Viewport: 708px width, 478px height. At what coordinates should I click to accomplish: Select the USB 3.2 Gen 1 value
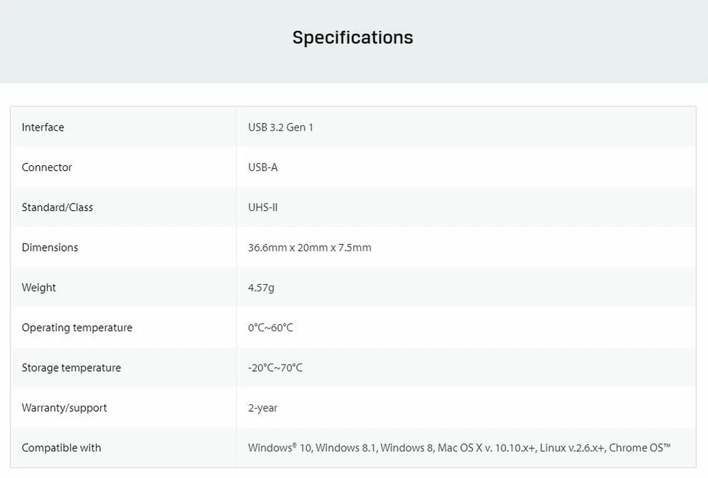point(280,128)
